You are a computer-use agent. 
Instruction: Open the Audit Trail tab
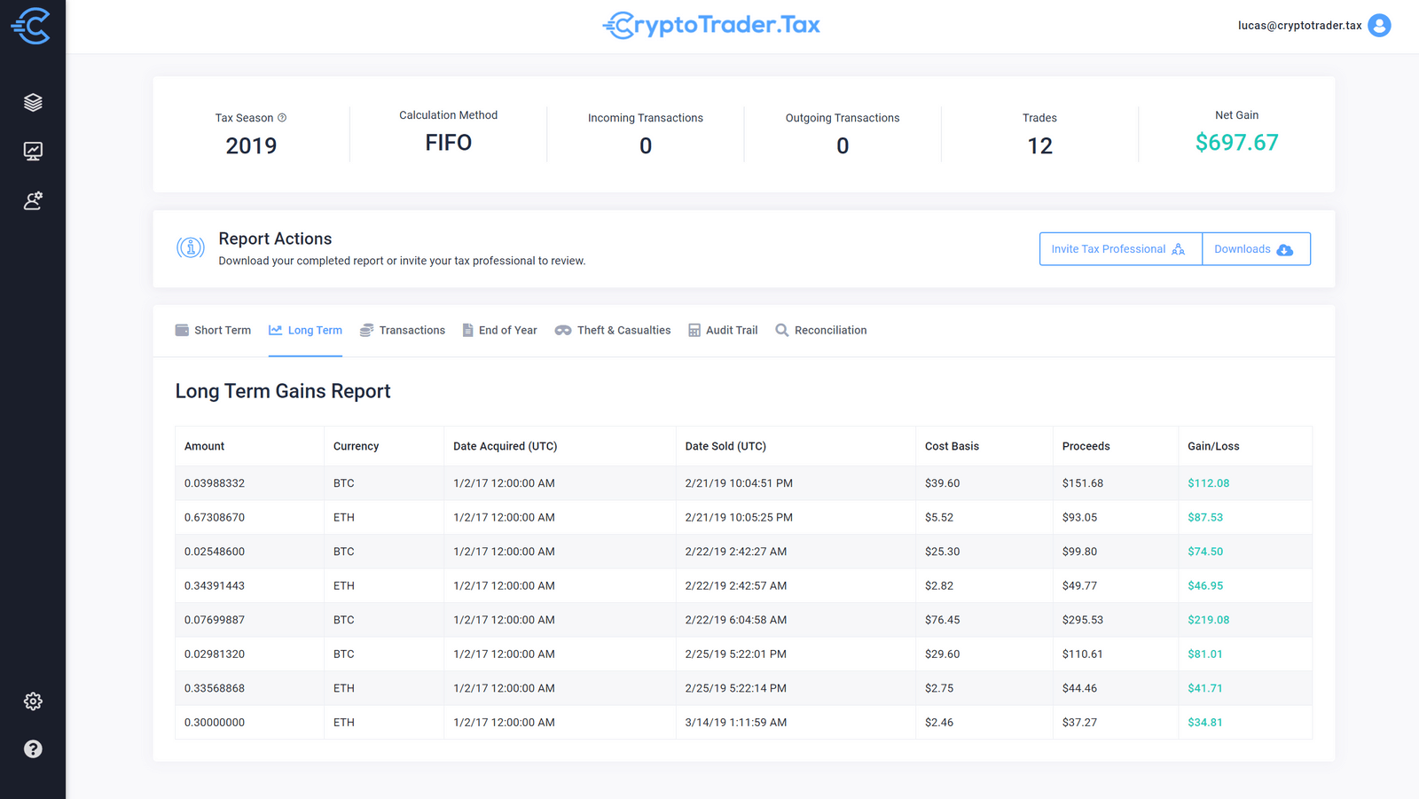[x=723, y=330]
